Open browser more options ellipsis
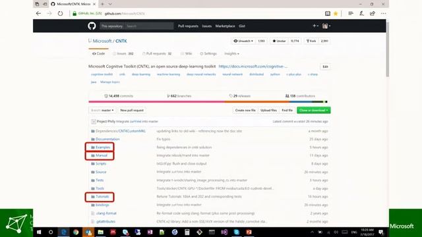The image size is (422, 237). (384, 13)
